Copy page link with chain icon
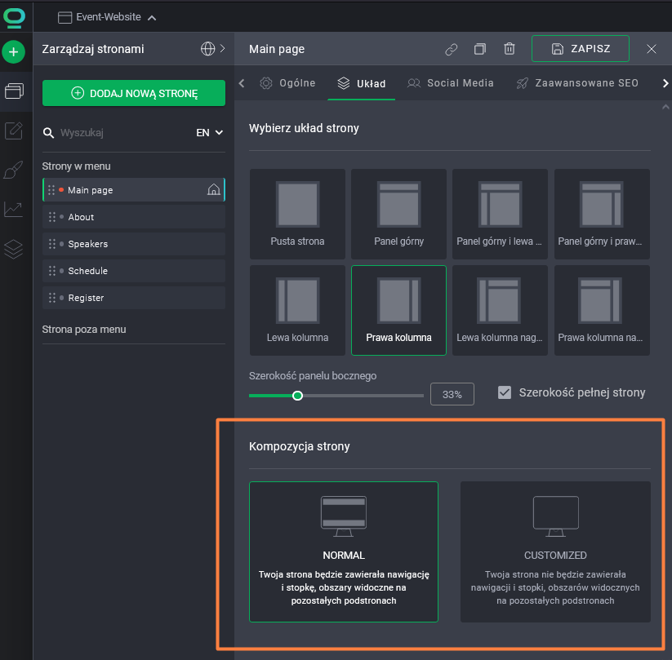Screen dimensions: 672x660 coord(452,49)
